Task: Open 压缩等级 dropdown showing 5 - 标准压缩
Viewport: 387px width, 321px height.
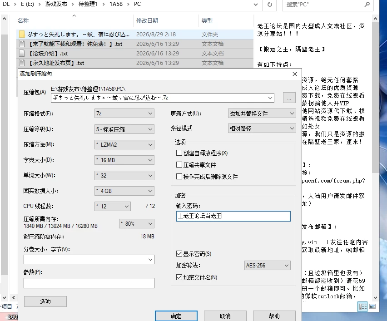Action: pos(124,129)
